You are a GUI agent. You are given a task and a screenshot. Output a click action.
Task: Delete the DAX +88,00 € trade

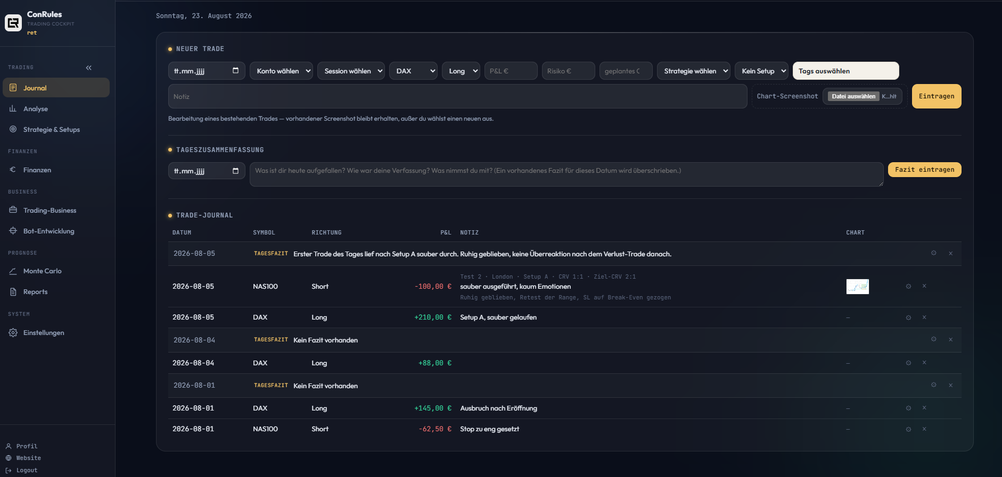[924, 363]
